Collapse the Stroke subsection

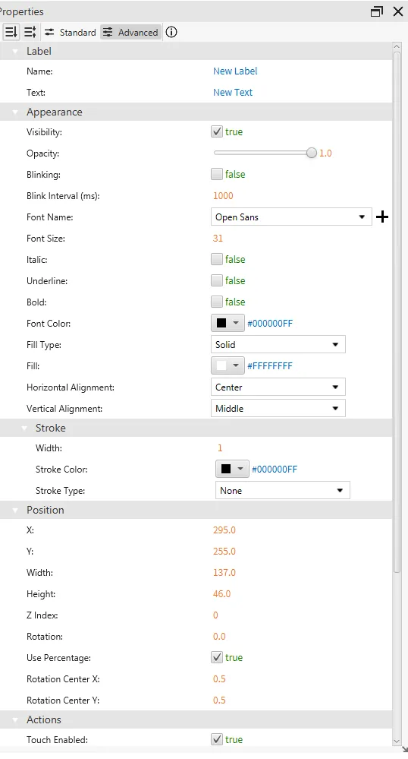24,429
